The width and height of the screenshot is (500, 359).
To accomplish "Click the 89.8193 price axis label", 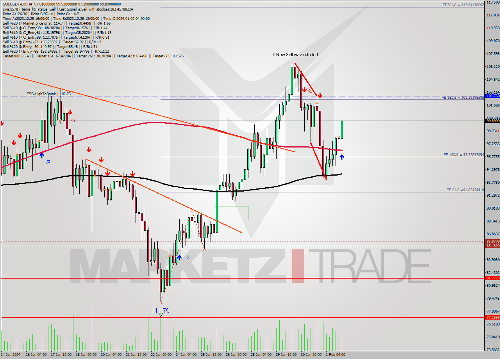I will tap(493, 208).
